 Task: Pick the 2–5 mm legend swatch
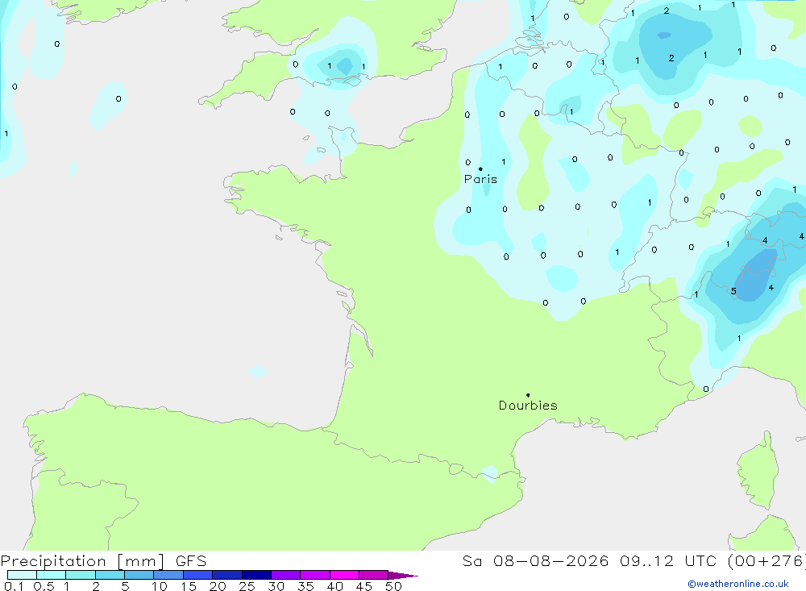click(x=110, y=575)
